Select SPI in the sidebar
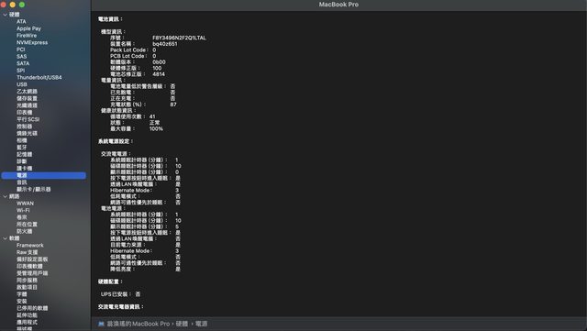 [20, 71]
